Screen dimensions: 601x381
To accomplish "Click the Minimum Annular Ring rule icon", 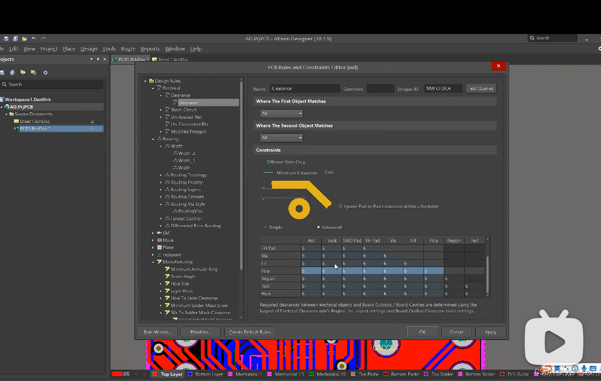I will [x=167, y=269].
